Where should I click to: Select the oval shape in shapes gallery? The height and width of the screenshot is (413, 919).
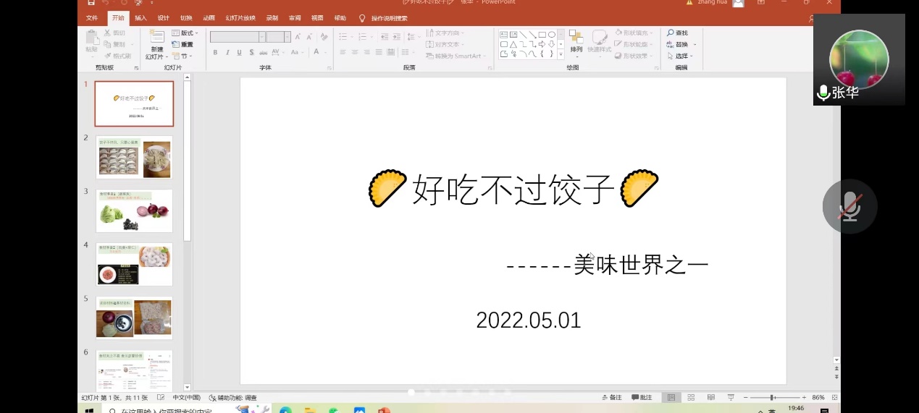pyautogui.click(x=552, y=34)
